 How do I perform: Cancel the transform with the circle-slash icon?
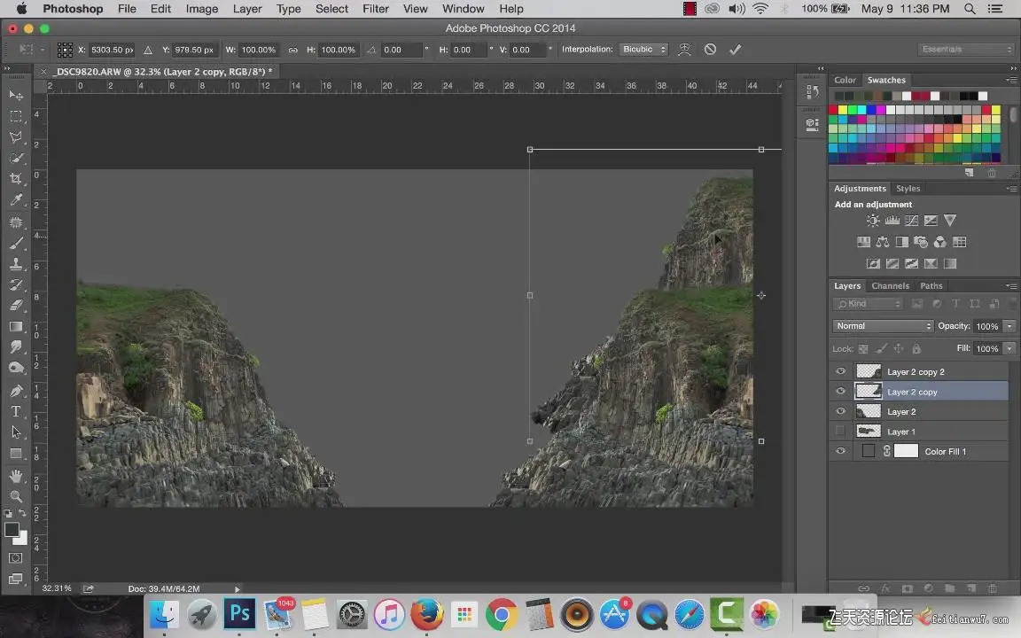coord(710,50)
